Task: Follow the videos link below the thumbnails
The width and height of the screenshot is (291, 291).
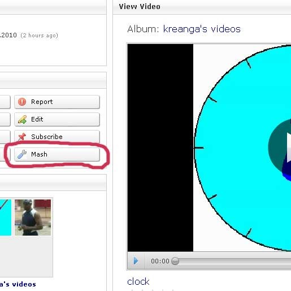Action: tap(18, 284)
